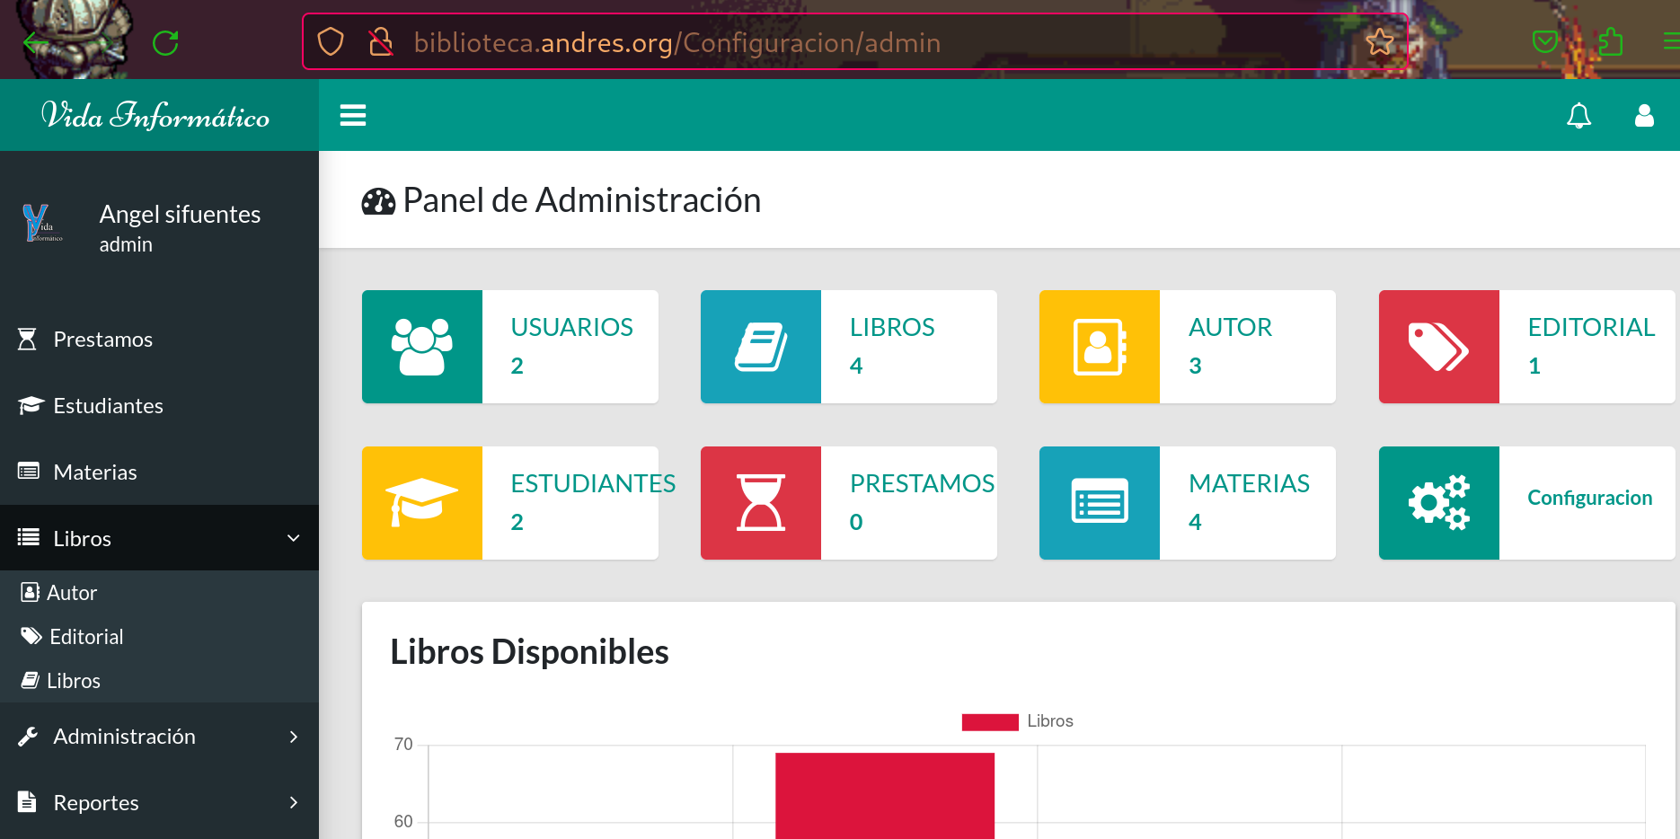Click the red PRESTAMOS hourglass tile
Viewport: 1680px width, 839px height.
pos(761,503)
